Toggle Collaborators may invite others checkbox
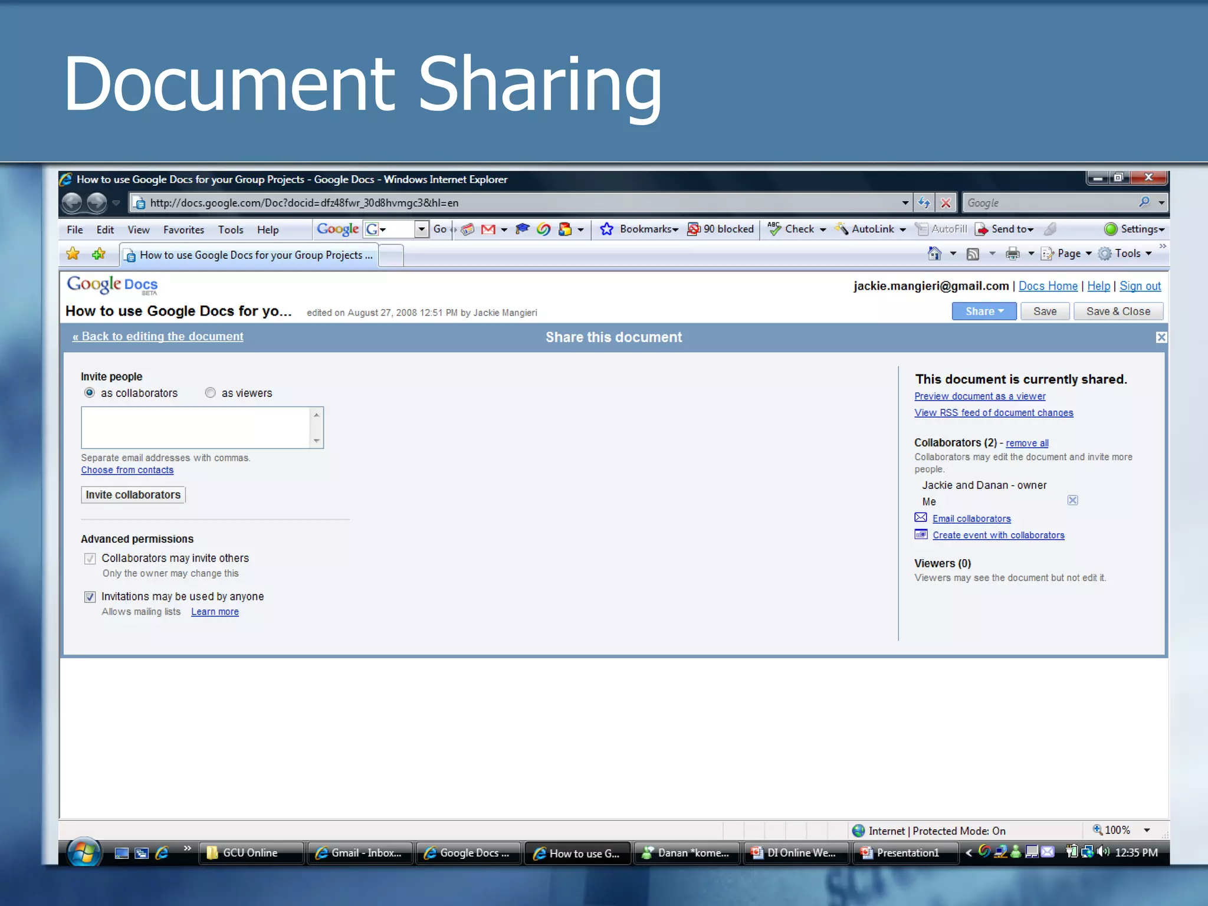This screenshot has height=906, width=1208. click(90, 559)
